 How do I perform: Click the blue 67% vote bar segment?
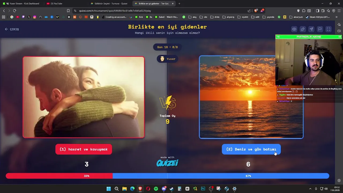221,176
